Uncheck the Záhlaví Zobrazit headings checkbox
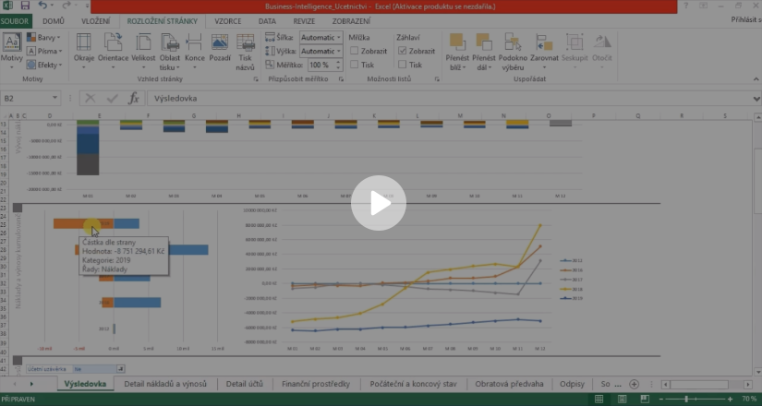762x406 pixels. click(403, 51)
